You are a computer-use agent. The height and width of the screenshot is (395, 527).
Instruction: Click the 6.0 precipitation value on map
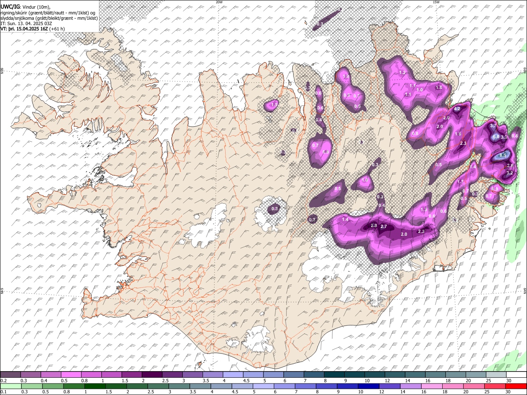click(496, 137)
